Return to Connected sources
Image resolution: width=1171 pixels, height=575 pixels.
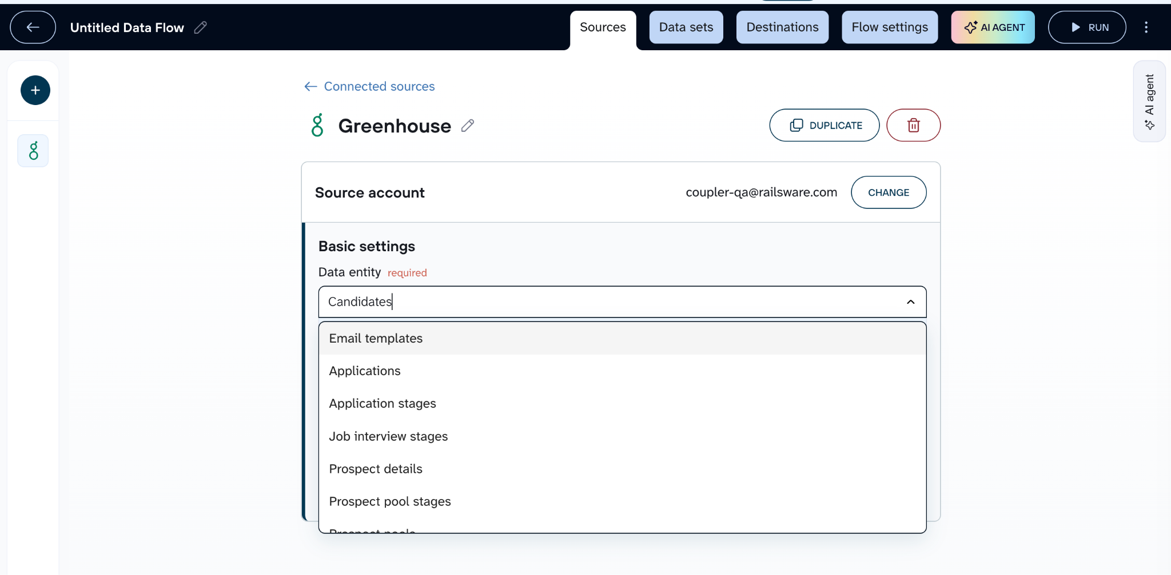(x=369, y=86)
